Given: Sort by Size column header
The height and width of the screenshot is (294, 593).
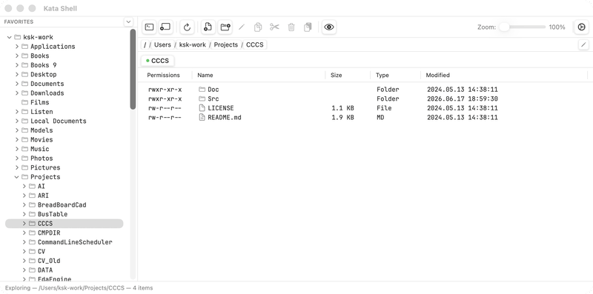Looking at the screenshot, I should coord(337,76).
